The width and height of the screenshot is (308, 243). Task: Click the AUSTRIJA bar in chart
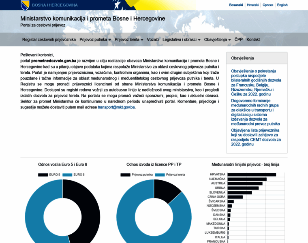click(x=245, y=183)
